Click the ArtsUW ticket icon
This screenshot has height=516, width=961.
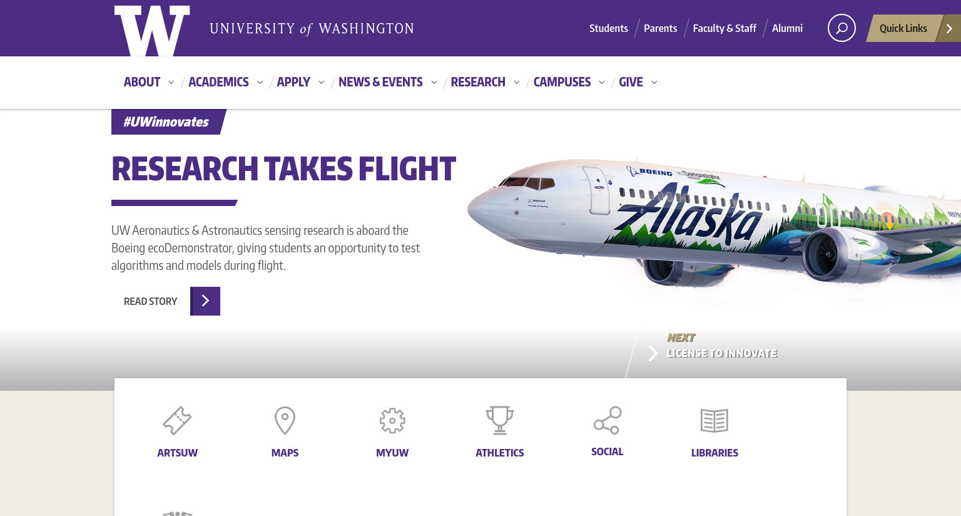(177, 420)
